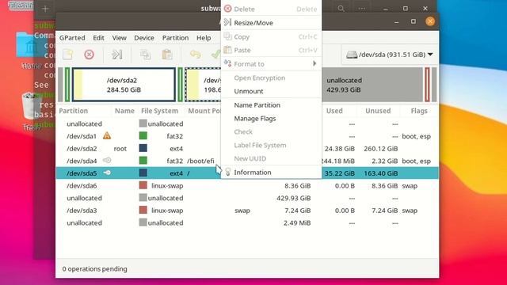The height and width of the screenshot is (285, 507).
Task: Open the Device menu
Action: click(x=144, y=38)
